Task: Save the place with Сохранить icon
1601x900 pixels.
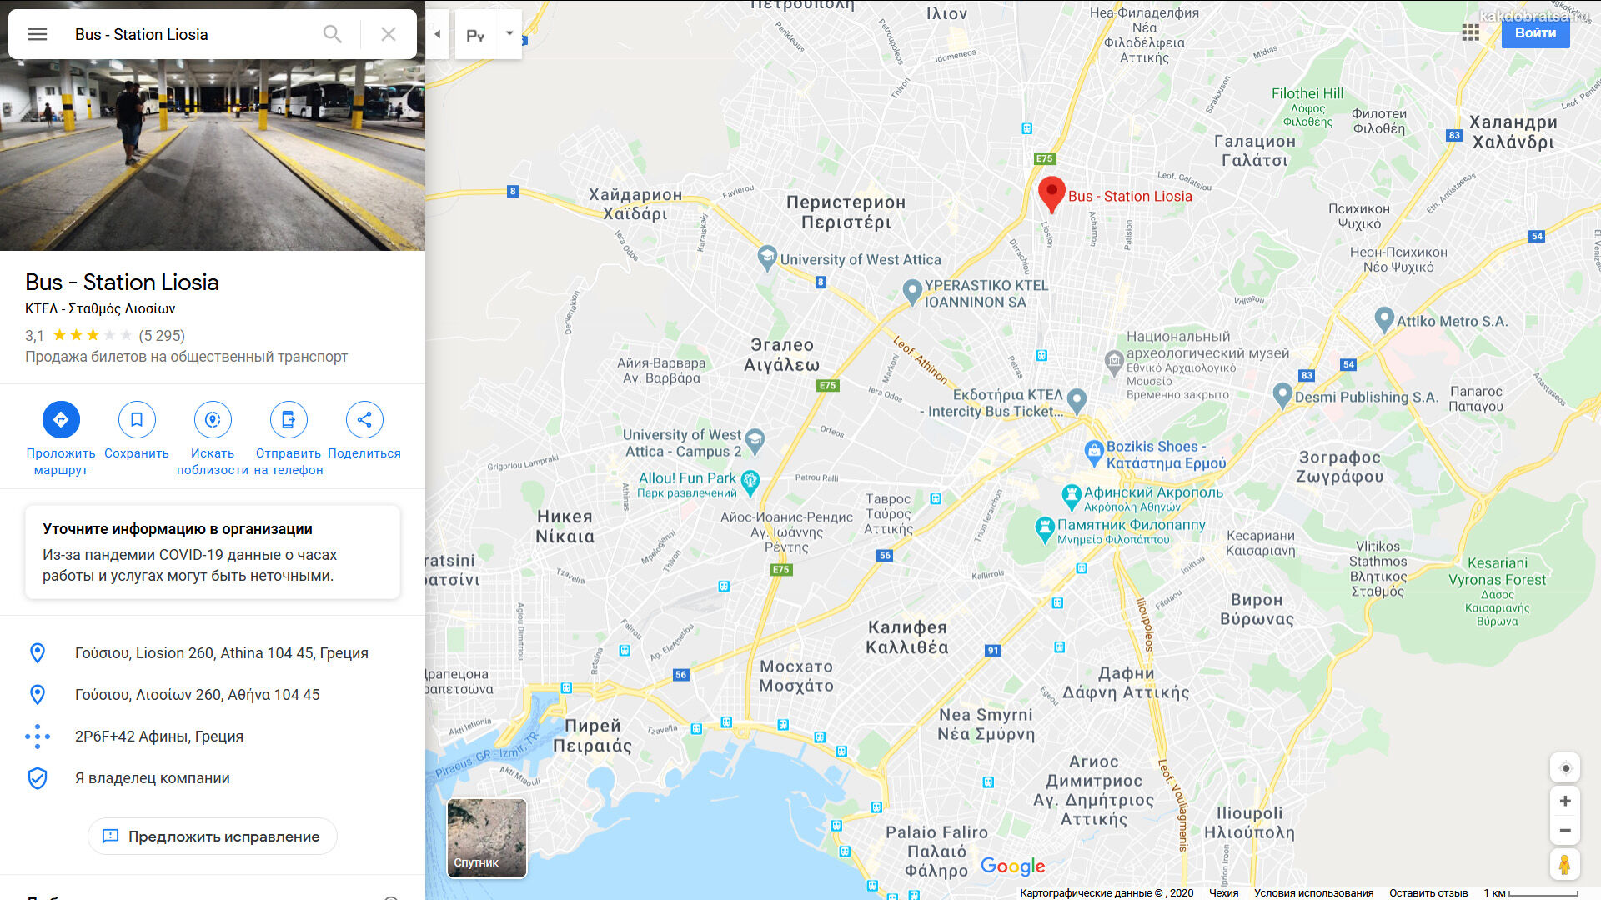Action: coord(137,419)
